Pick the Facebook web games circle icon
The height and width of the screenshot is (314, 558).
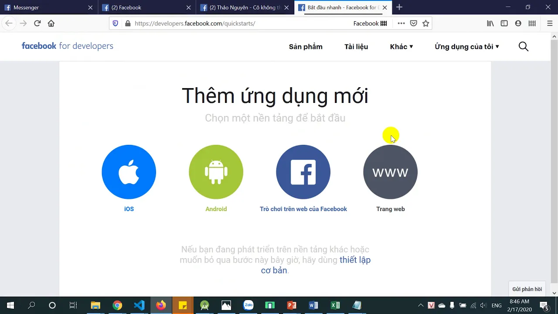coord(303,172)
